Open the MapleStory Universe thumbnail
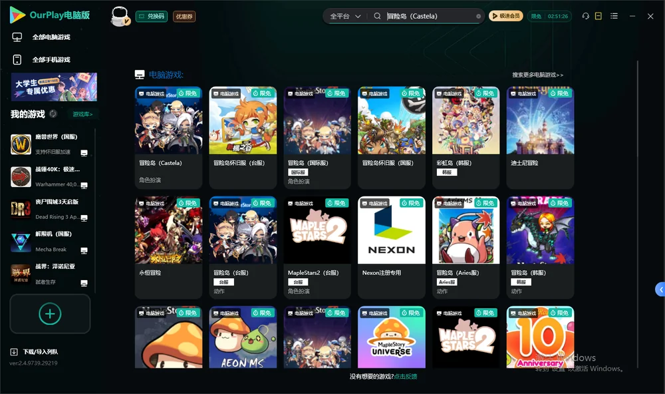The width and height of the screenshot is (665, 394). [x=392, y=337]
